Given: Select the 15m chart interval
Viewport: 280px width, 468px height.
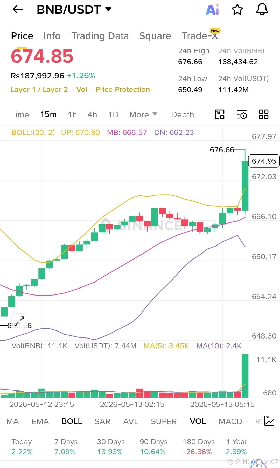Looking at the screenshot, I should point(48,114).
